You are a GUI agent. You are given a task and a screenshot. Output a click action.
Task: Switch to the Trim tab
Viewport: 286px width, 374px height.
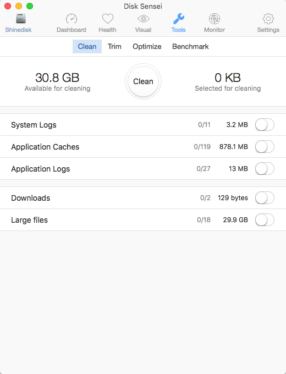click(114, 47)
